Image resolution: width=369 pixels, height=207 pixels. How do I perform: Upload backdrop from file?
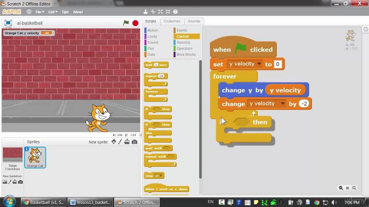[15, 182]
